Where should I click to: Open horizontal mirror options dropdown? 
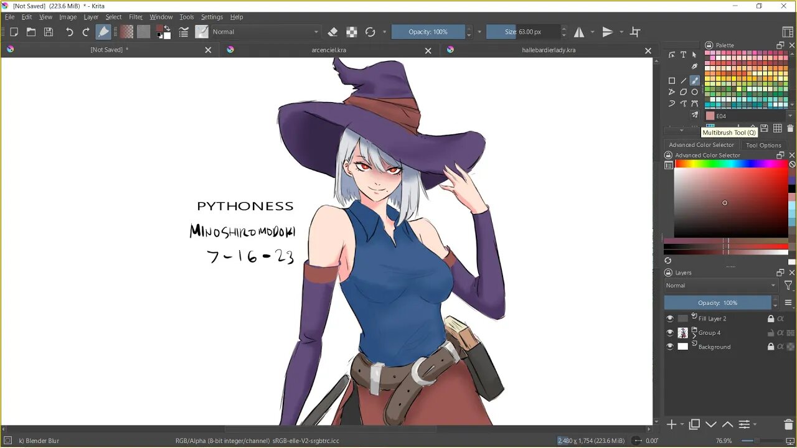click(x=592, y=32)
